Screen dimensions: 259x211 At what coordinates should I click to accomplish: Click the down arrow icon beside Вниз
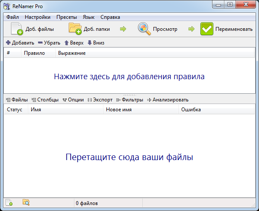(x=90, y=43)
